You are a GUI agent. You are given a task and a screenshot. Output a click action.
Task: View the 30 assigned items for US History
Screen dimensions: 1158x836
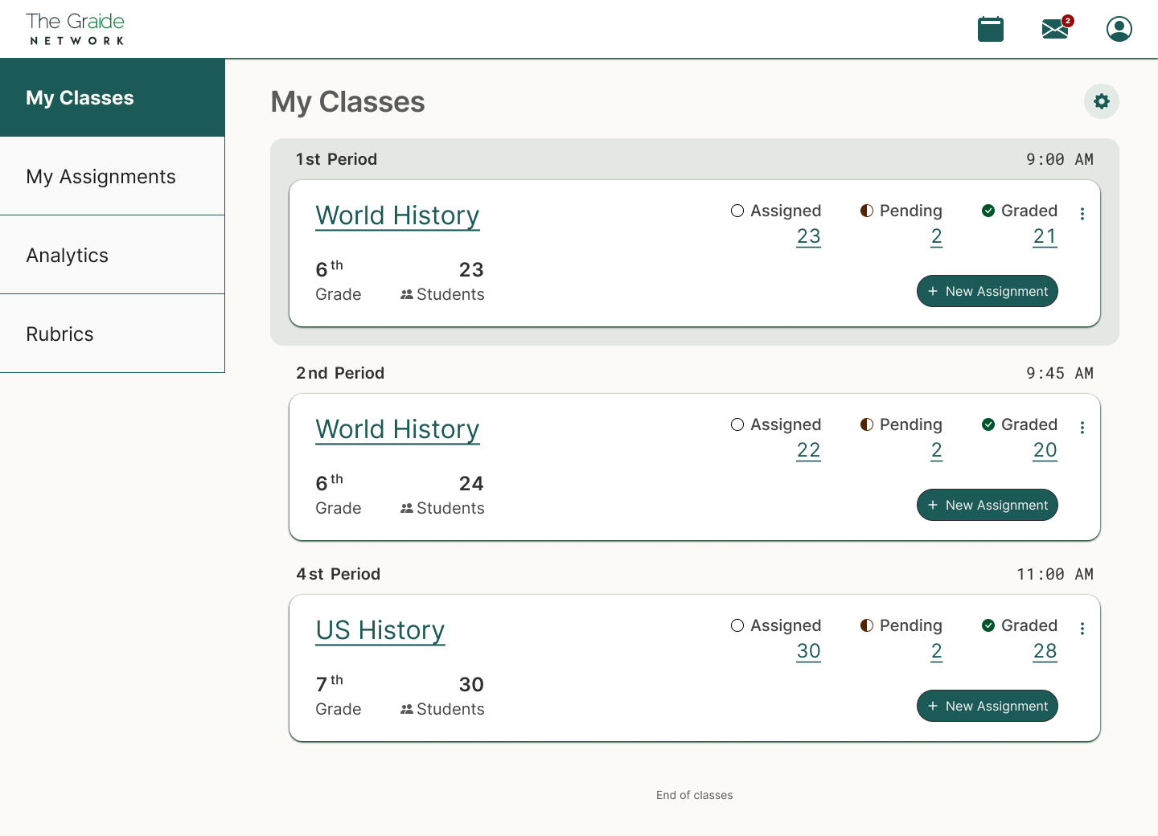(x=808, y=651)
